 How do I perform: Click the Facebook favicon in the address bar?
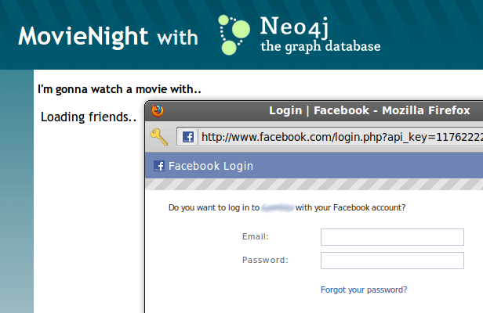pos(188,137)
